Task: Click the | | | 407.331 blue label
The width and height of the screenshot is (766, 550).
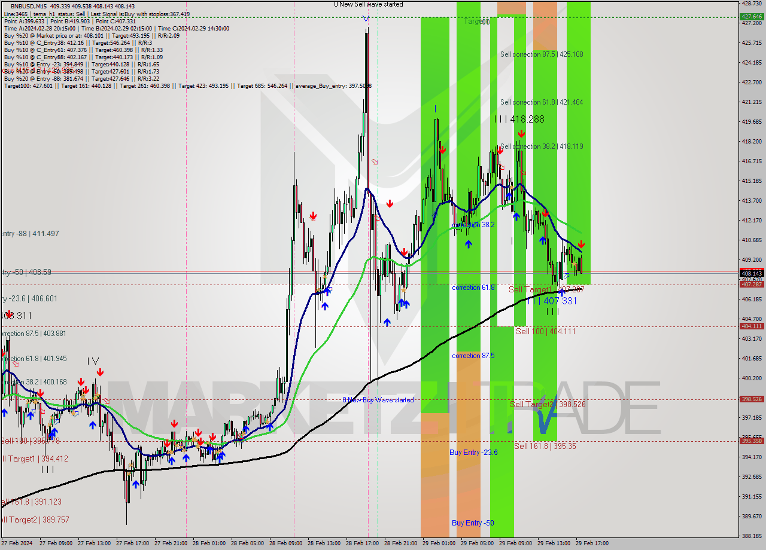Action: [553, 301]
